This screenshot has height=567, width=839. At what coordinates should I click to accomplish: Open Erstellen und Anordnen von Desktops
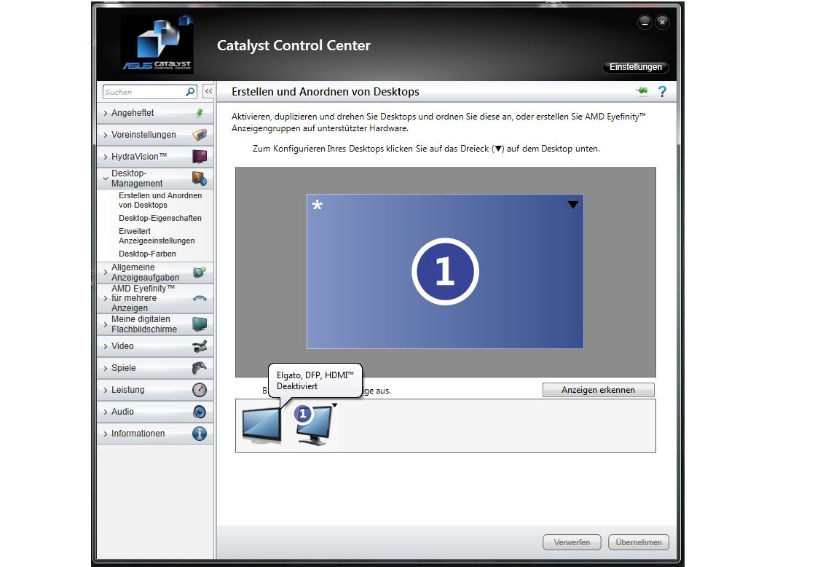[160, 200]
